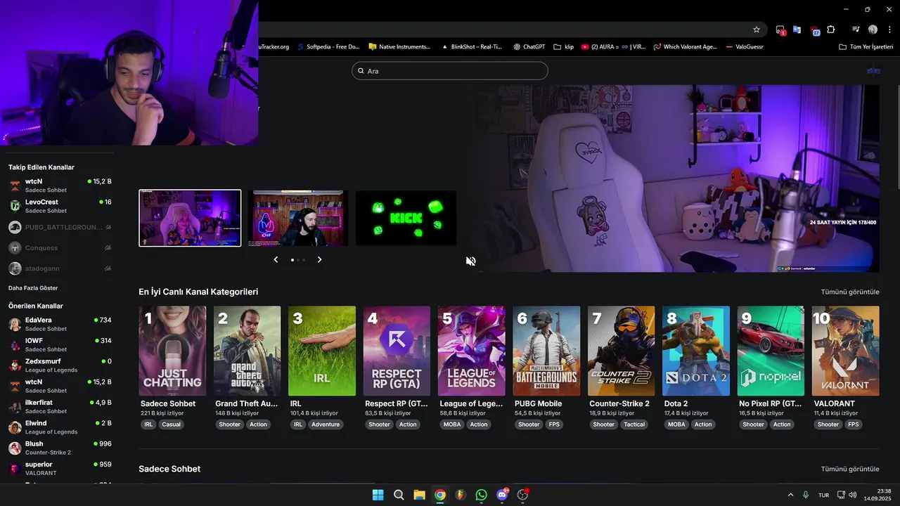Click the Adventure tag under IRL
Image resolution: width=900 pixels, height=506 pixels.
coord(326,424)
